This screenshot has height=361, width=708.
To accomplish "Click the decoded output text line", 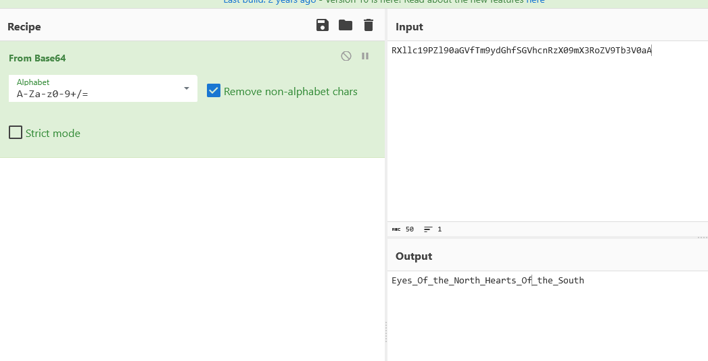I will [x=487, y=281].
